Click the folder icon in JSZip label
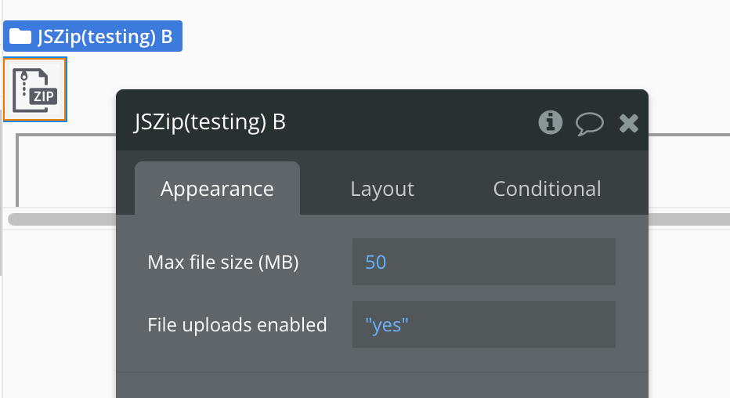This screenshot has width=730, height=398. click(20, 36)
